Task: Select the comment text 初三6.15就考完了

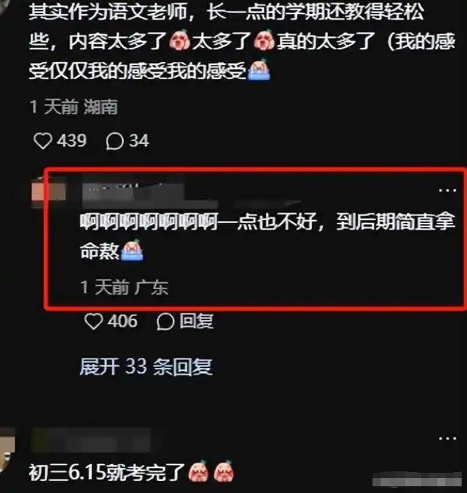Action: 107,473
